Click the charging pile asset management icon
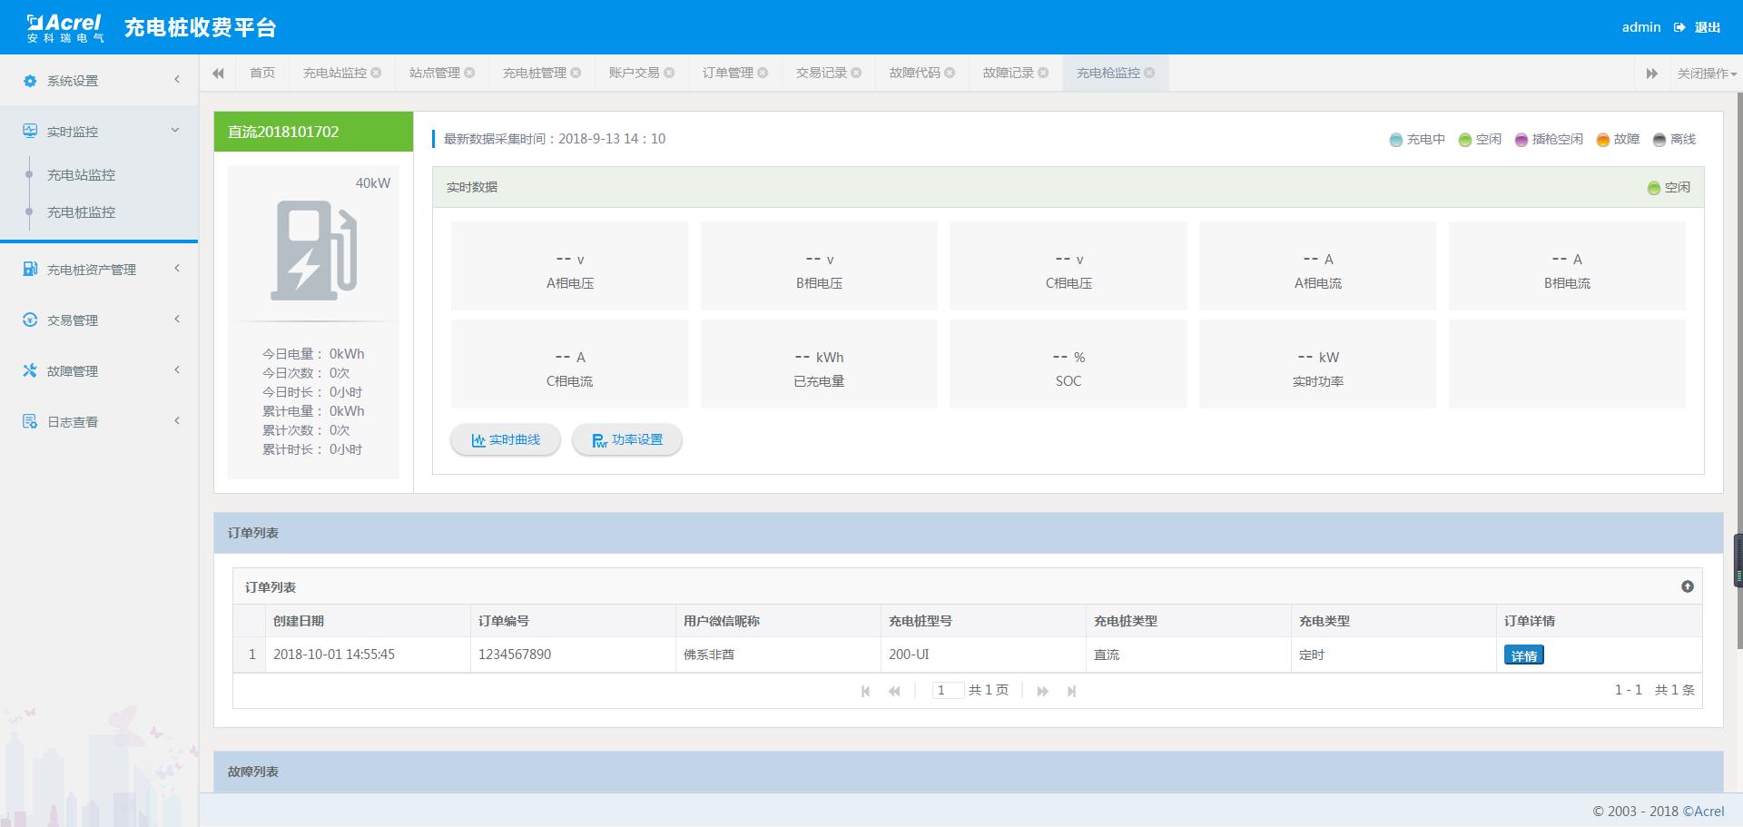1743x827 pixels. click(30, 270)
